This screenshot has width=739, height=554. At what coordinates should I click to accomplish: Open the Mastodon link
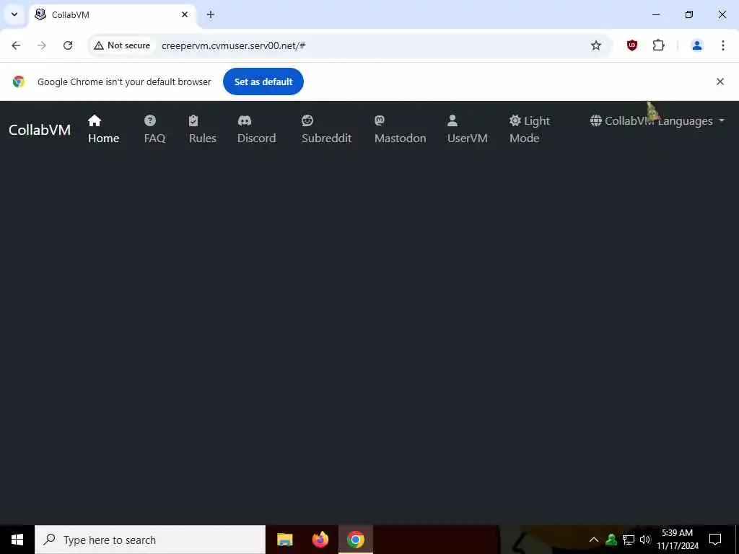pos(400,129)
